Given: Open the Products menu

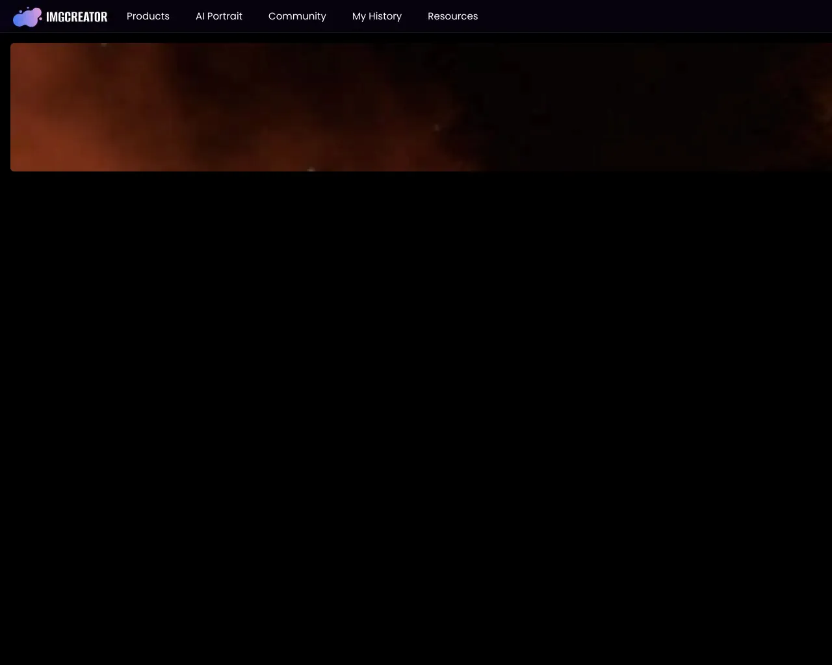Looking at the screenshot, I should pyautogui.click(x=148, y=16).
